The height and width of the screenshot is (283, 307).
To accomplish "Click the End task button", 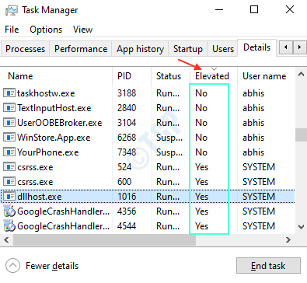I will 268,266.
